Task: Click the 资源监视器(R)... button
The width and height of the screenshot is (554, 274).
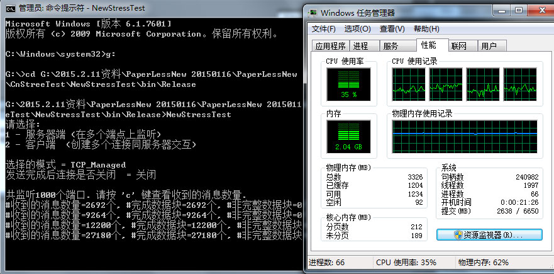Action: [x=489, y=235]
